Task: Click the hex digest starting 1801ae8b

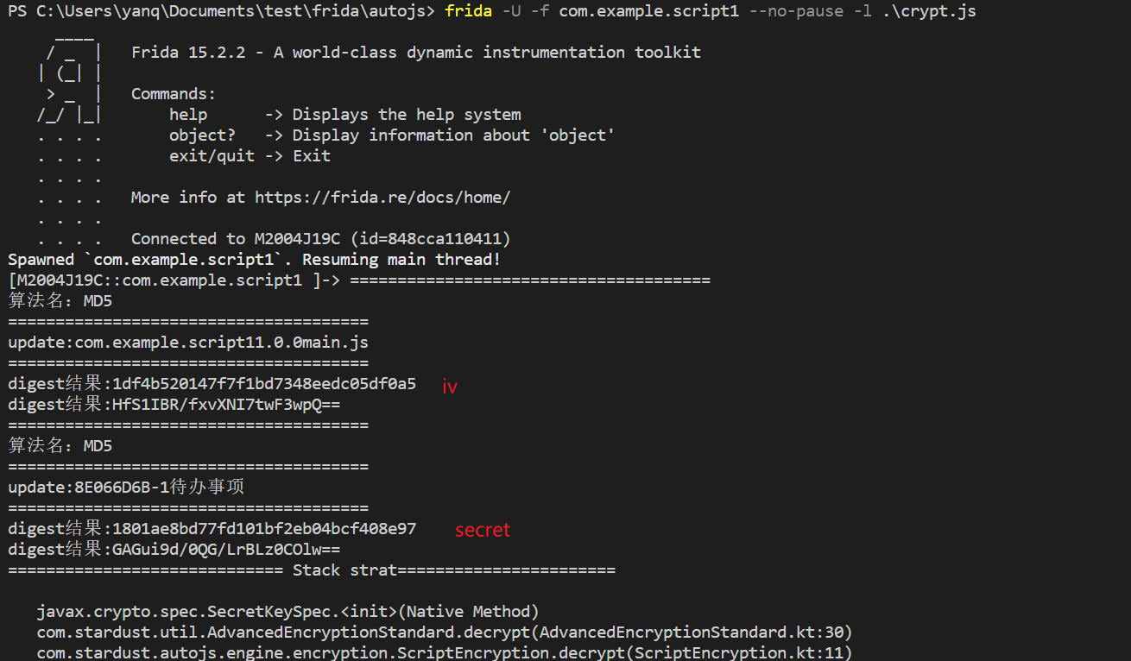Action: [x=264, y=529]
